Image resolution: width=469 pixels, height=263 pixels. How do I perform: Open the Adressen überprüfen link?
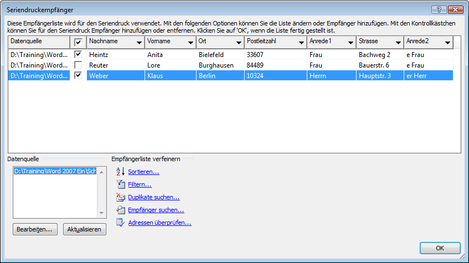coord(159,223)
